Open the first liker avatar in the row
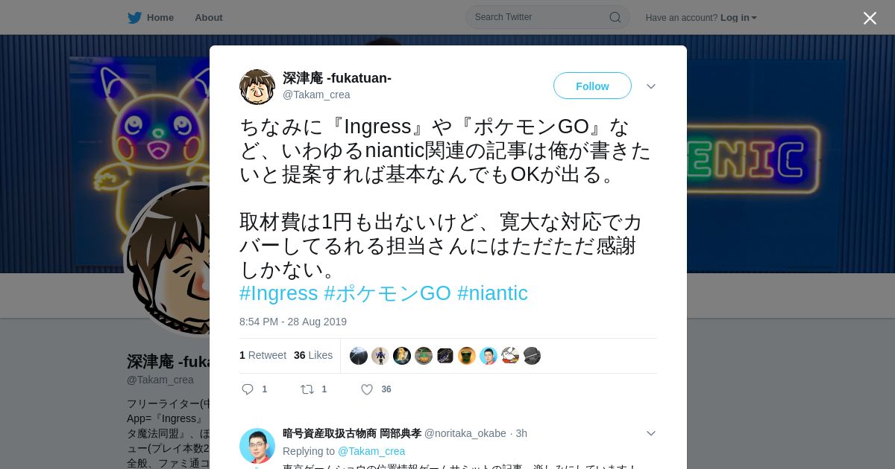The image size is (895, 469). (359, 356)
